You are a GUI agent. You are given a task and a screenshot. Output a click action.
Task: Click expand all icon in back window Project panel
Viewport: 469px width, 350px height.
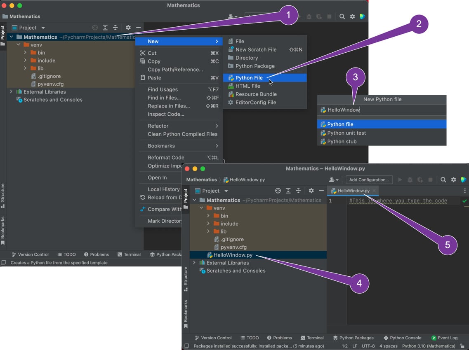click(105, 28)
